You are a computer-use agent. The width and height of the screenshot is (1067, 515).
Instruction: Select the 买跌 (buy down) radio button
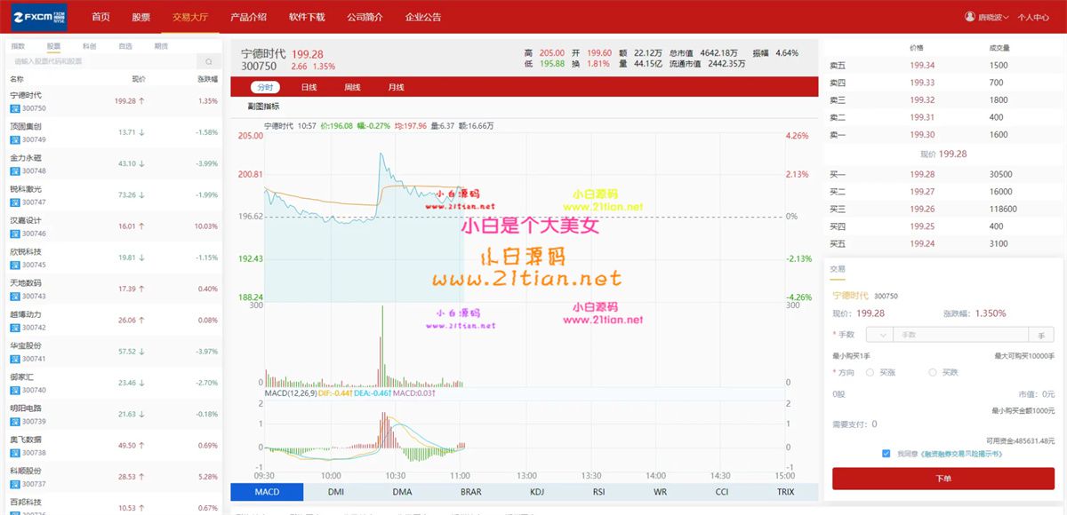click(x=933, y=373)
